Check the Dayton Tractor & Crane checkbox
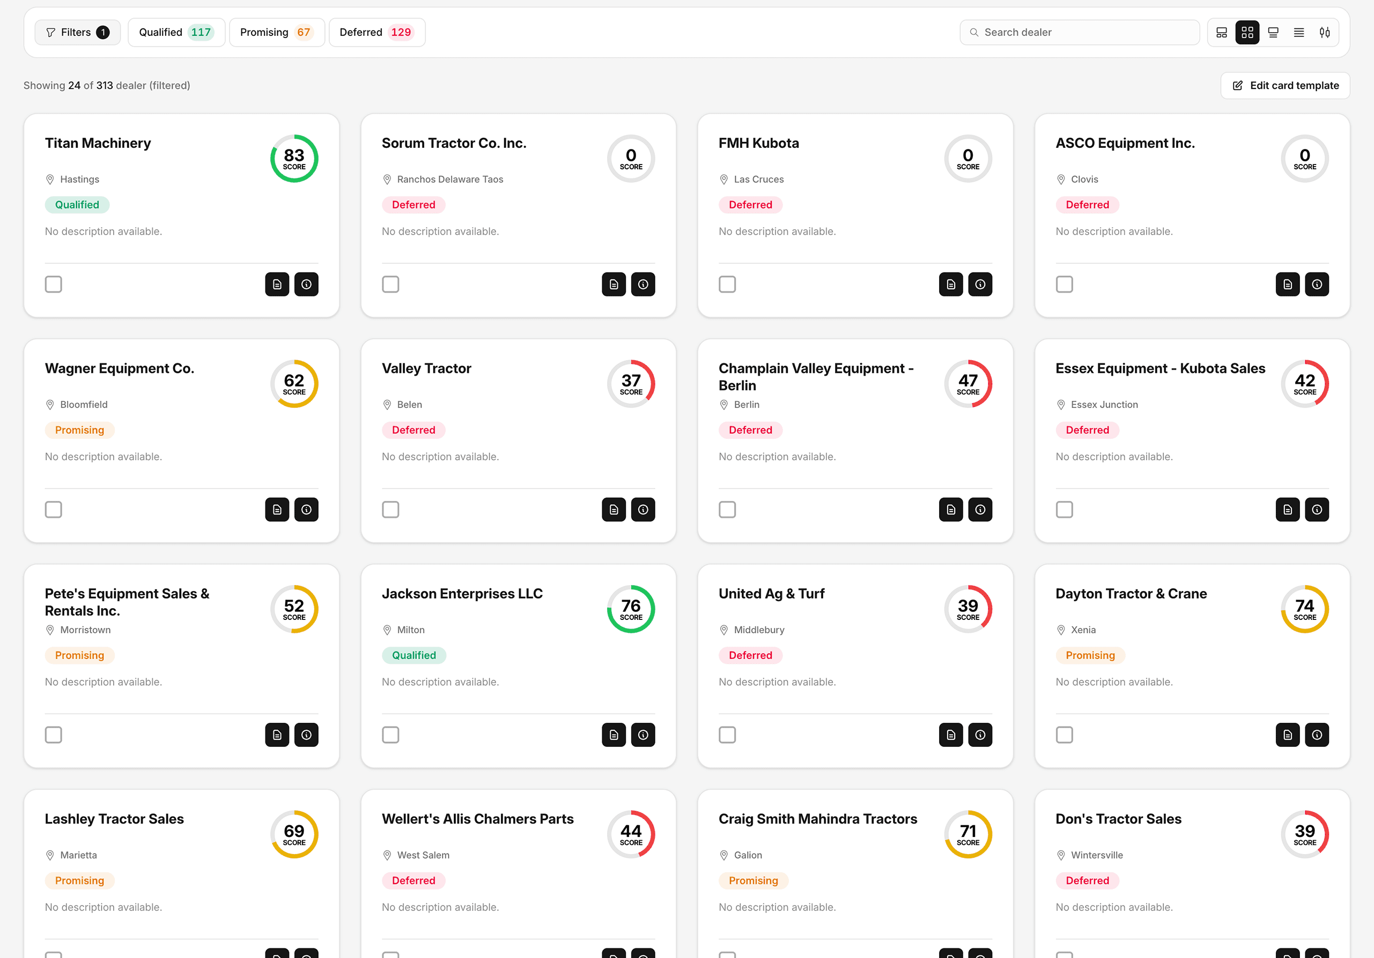 pyautogui.click(x=1064, y=735)
